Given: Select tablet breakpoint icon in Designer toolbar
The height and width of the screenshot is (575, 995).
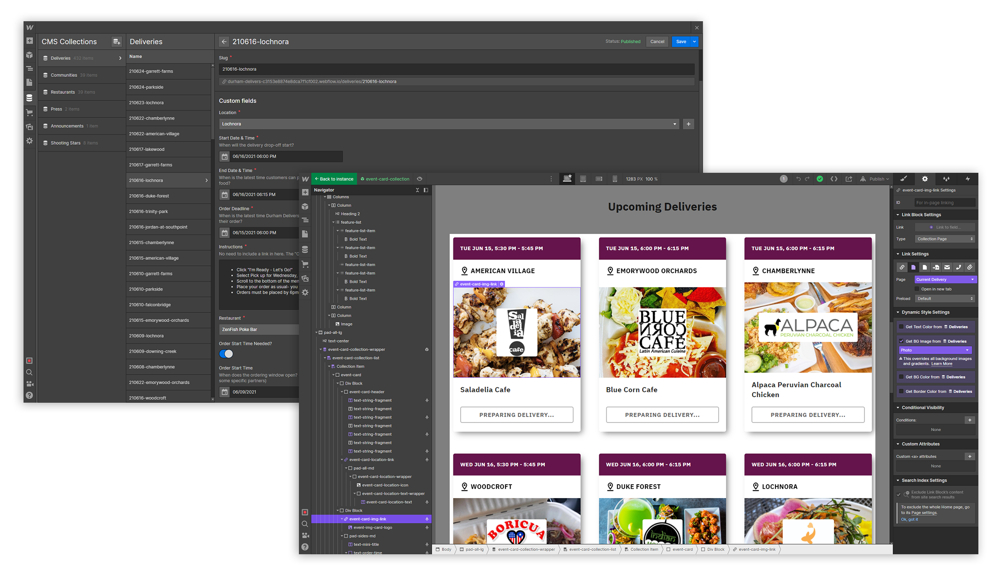Looking at the screenshot, I should tap(583, 179).
